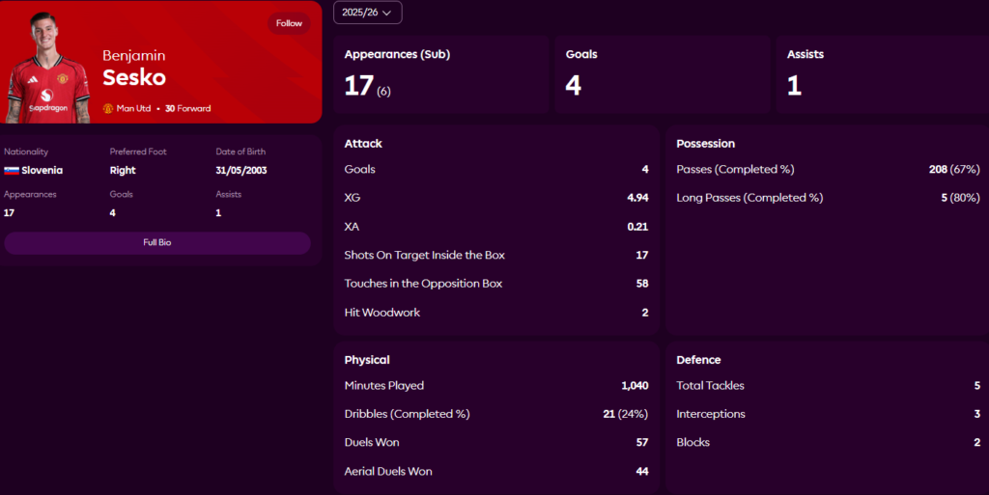Click the Follow button on player card
Screen dimensions: 989x495
(x=289, y=23)
